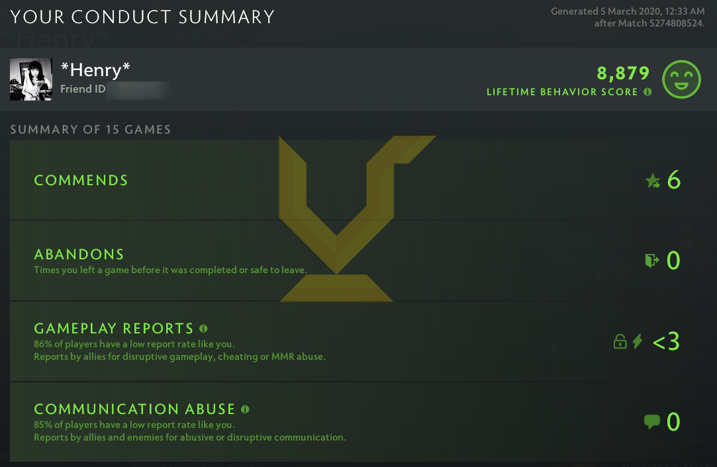The width and height of the screenshot is (717, 467).
Task: Click info icon next to Gameplay Reports
Action: coord(203,328)
